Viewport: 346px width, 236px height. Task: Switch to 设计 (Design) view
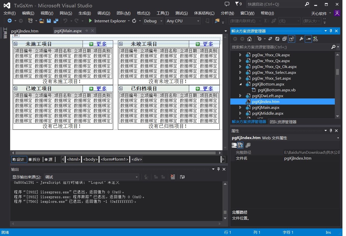19,159
